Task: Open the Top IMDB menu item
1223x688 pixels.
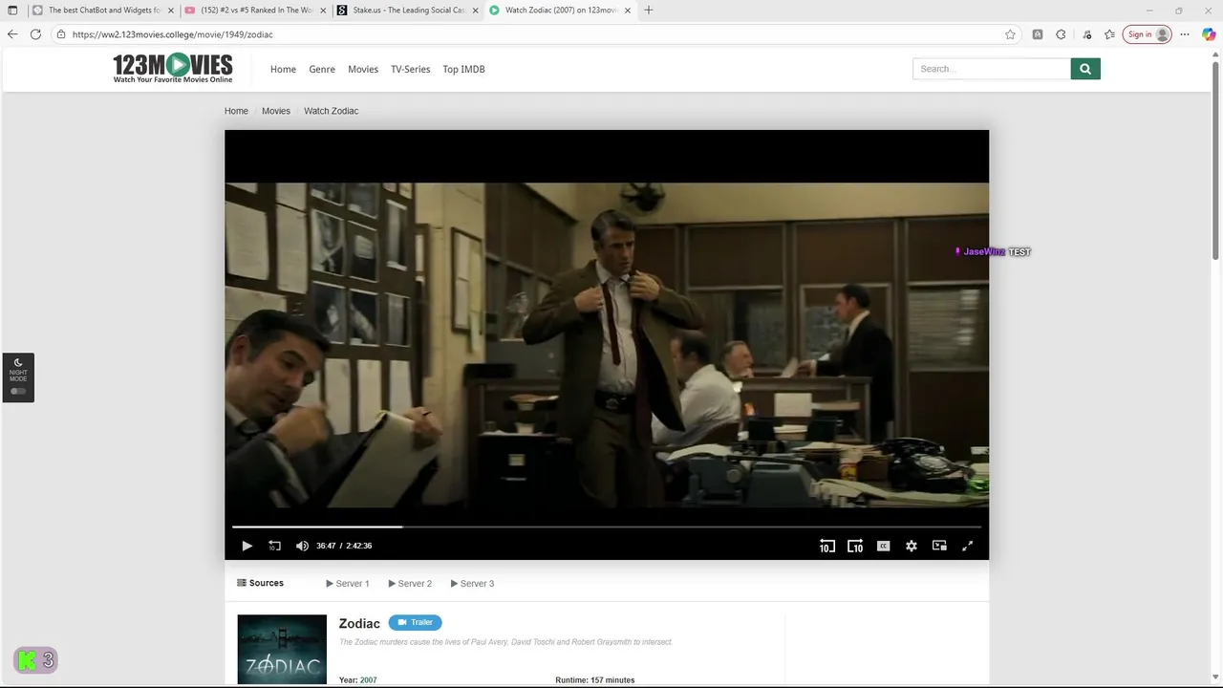Action: click(x=463, y=69)
